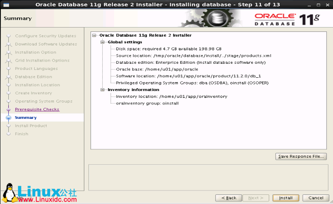Select Privileged Operating System Groups row
This screenshot has height=204, width=333.
point(192,83)
